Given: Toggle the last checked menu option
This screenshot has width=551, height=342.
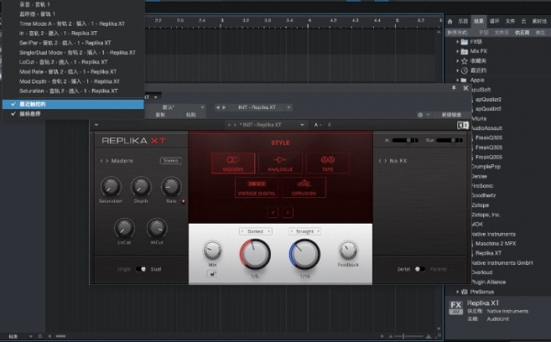Looking at the screenshot, I should point(73,114).
